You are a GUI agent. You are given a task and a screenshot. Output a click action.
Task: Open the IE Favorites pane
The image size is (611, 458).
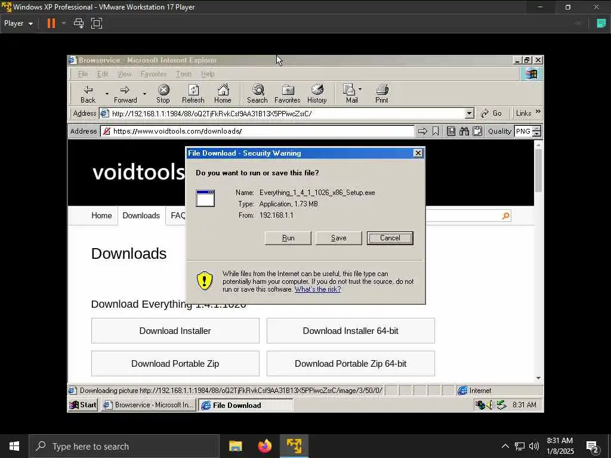pyautogui.click(x=287, y=94)
